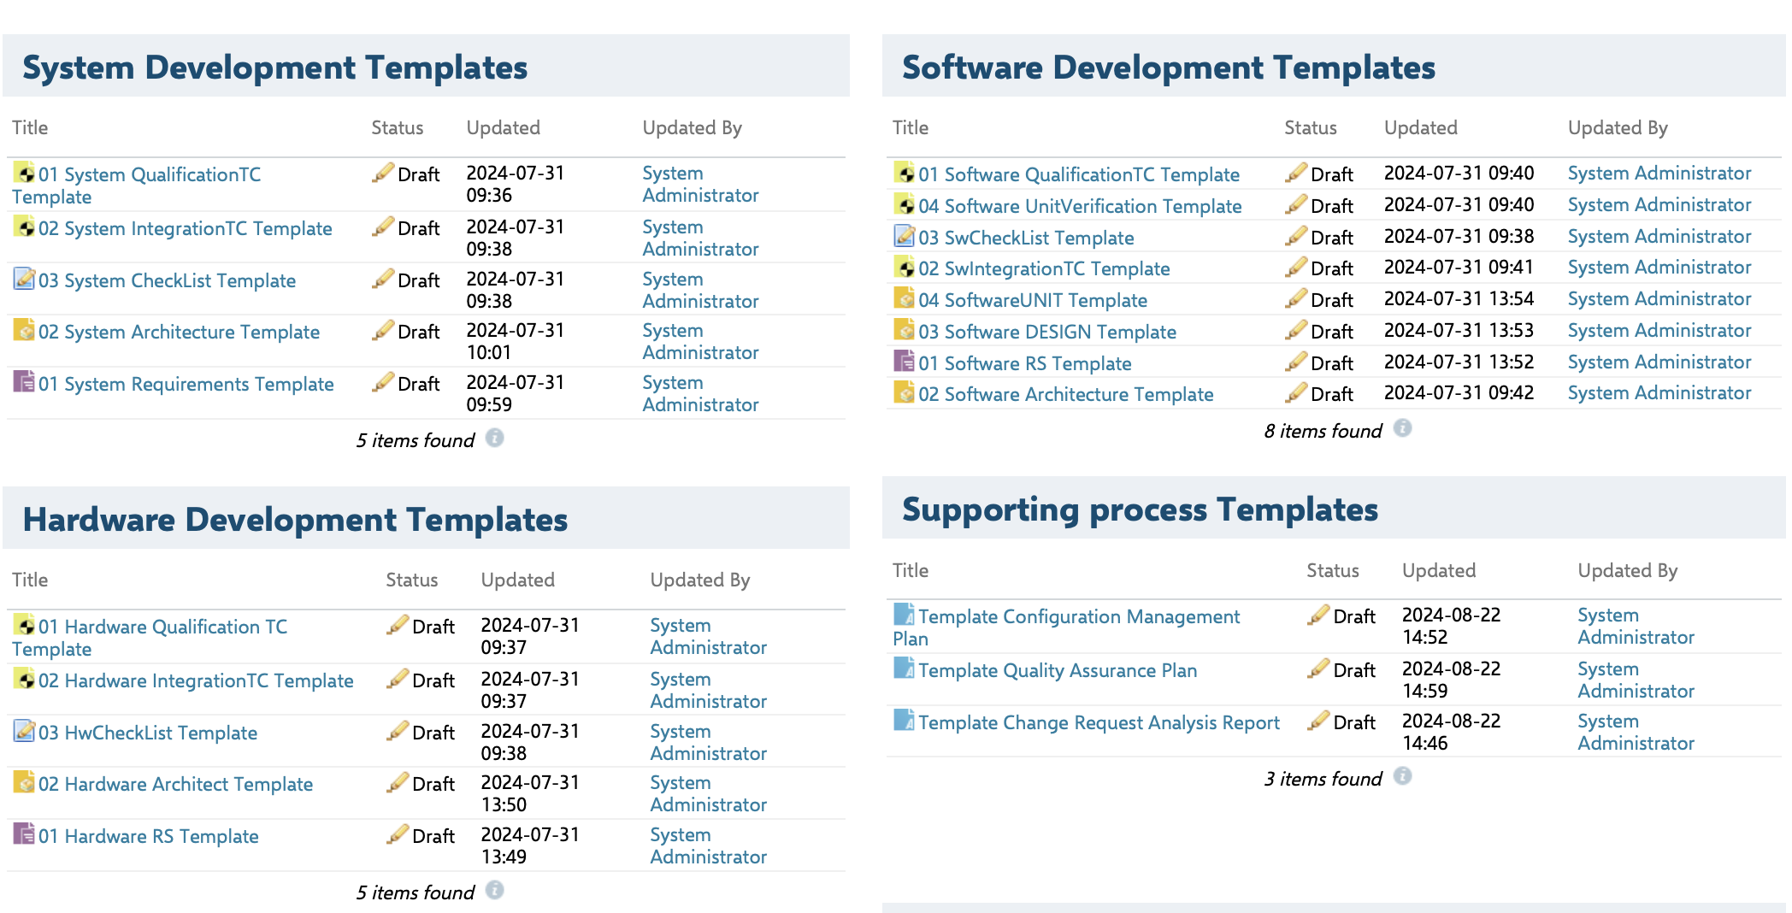Click System Administrator for 01 Software RS Template
Image resolution: width=1792 pixels, height=913 pixels.
(1659, 362)
